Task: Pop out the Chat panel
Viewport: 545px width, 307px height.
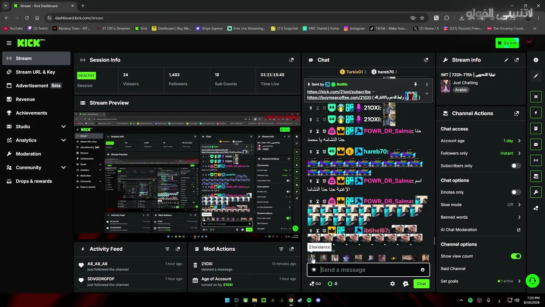Action: (x=426, y=60)
